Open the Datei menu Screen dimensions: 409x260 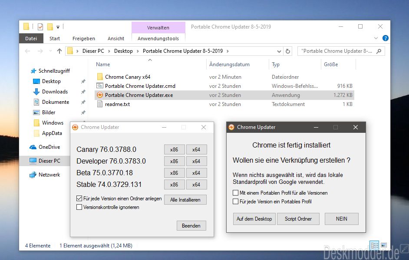(31, 39)
